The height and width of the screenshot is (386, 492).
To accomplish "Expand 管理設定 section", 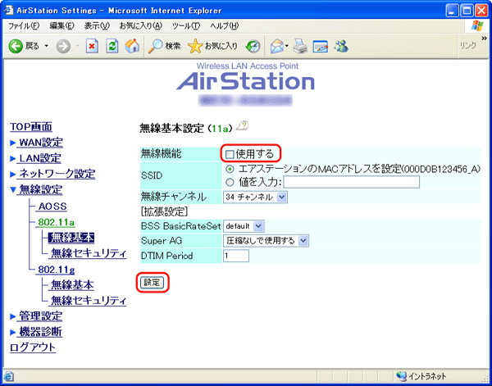I will tap(40, 316).
